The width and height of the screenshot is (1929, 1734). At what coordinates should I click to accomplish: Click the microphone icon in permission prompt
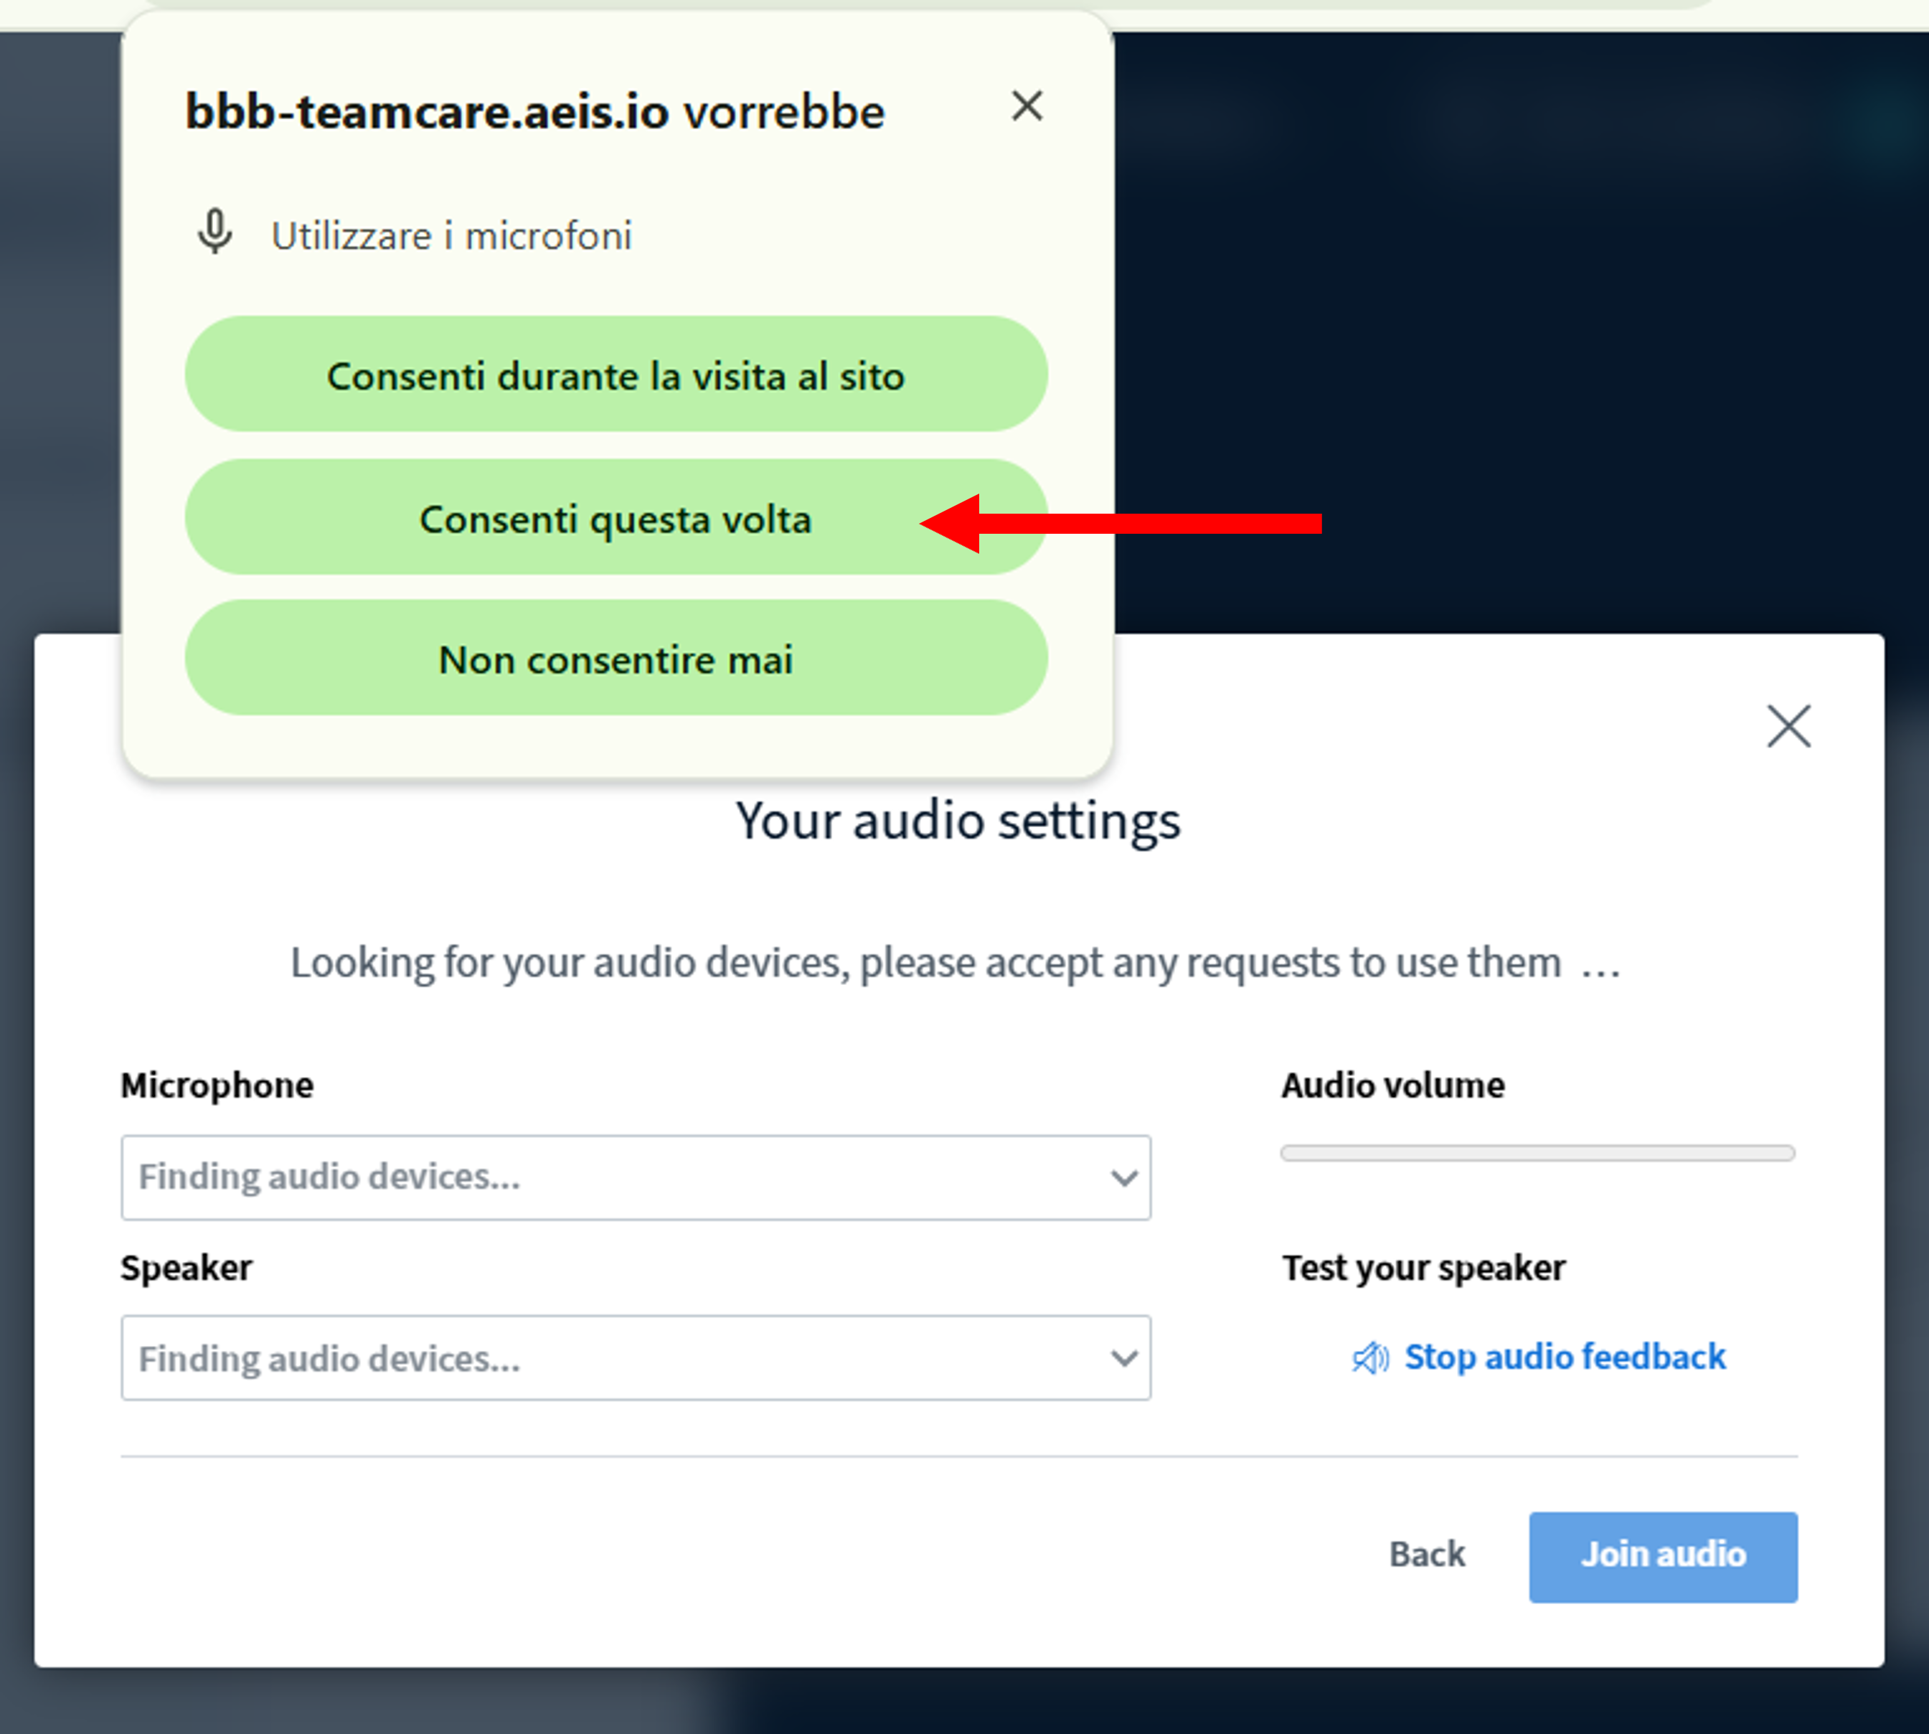tap(215, 232)
